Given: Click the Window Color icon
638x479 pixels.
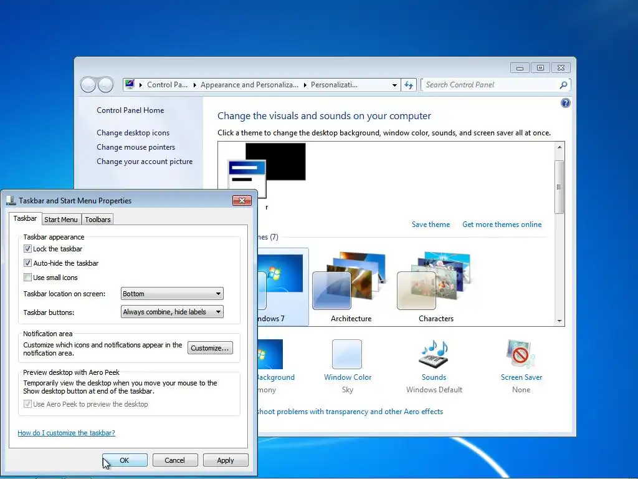Looking at the screenshot, I should click(x=346, y=354).
